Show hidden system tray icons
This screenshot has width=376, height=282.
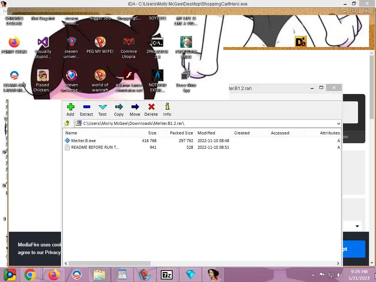(313, 275)
